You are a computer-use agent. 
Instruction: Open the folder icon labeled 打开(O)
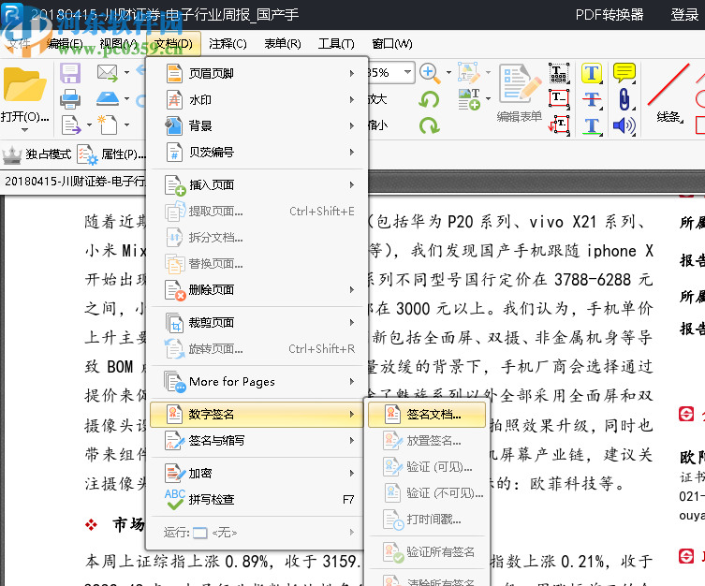click(24, 84)
